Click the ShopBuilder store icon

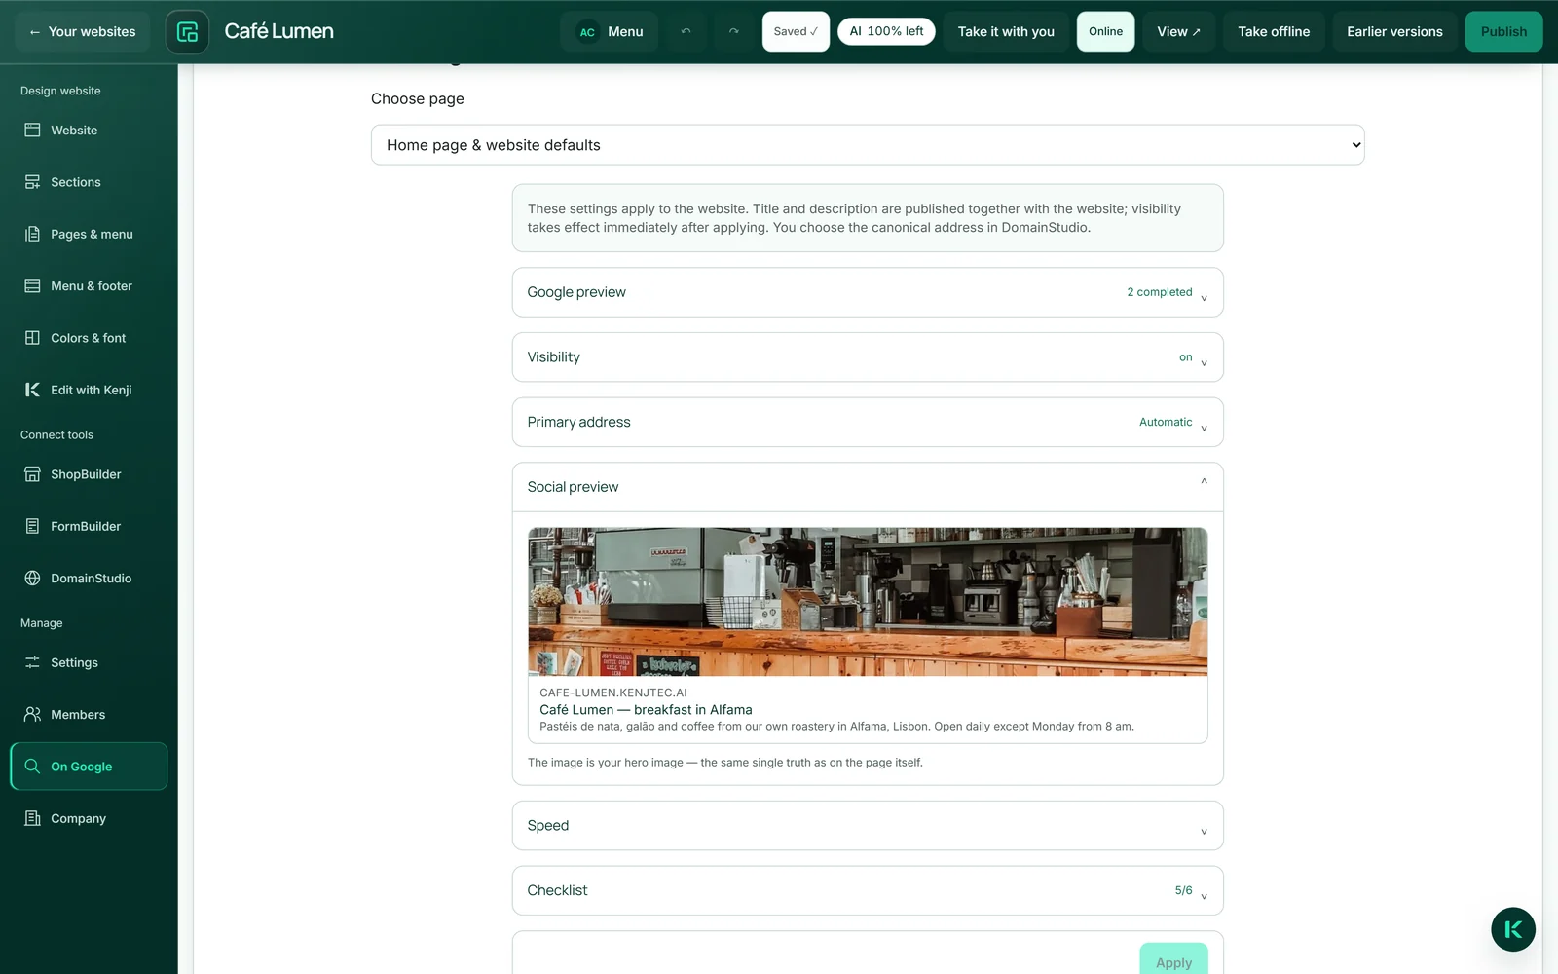pos(32,474)
